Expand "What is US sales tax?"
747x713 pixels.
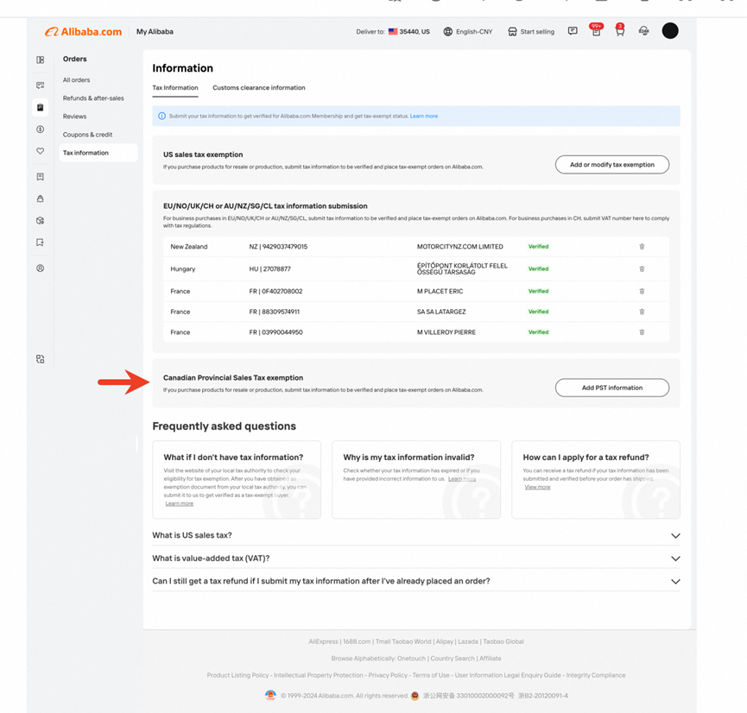point(675,536)
